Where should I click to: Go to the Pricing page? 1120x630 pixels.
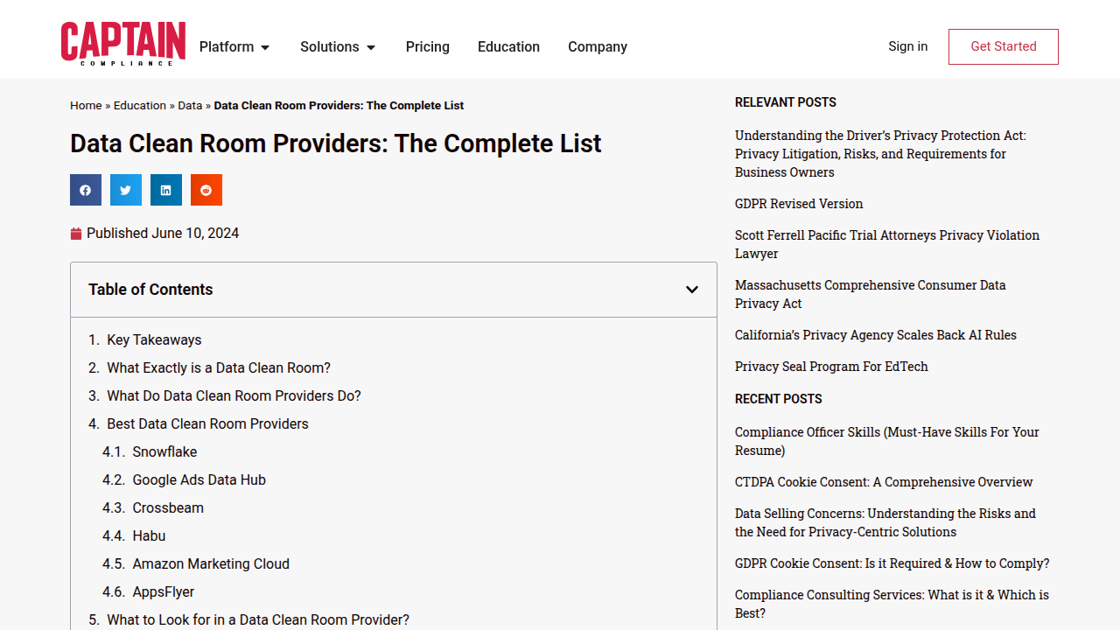click(x=428, y=47)
